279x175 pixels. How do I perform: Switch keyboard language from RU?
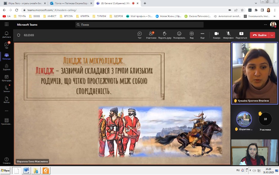pyautogui.click(x=238, y=170)
